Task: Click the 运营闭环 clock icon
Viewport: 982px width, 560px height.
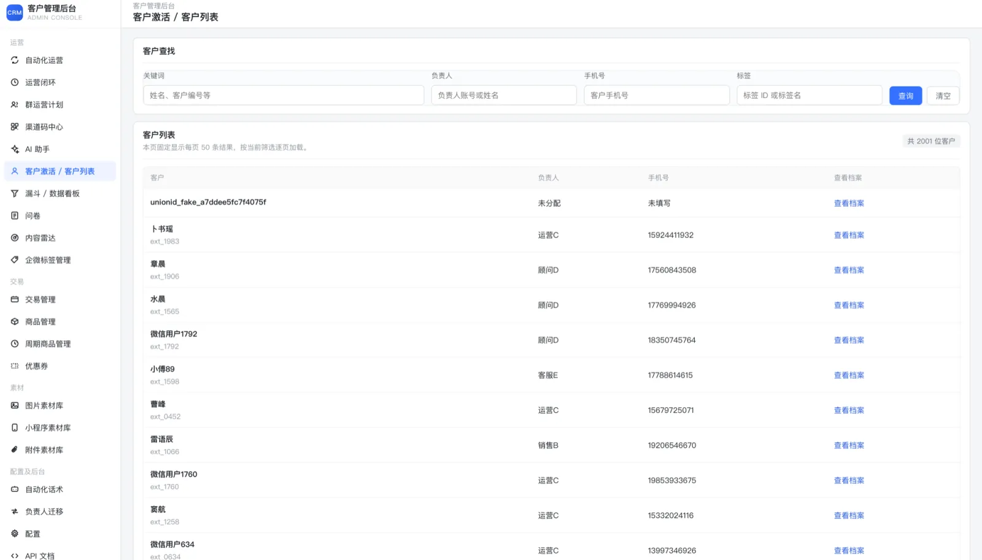Action: click(15, 82)
